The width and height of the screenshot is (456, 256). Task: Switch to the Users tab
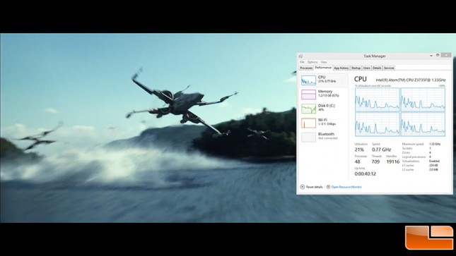(366, 68)
